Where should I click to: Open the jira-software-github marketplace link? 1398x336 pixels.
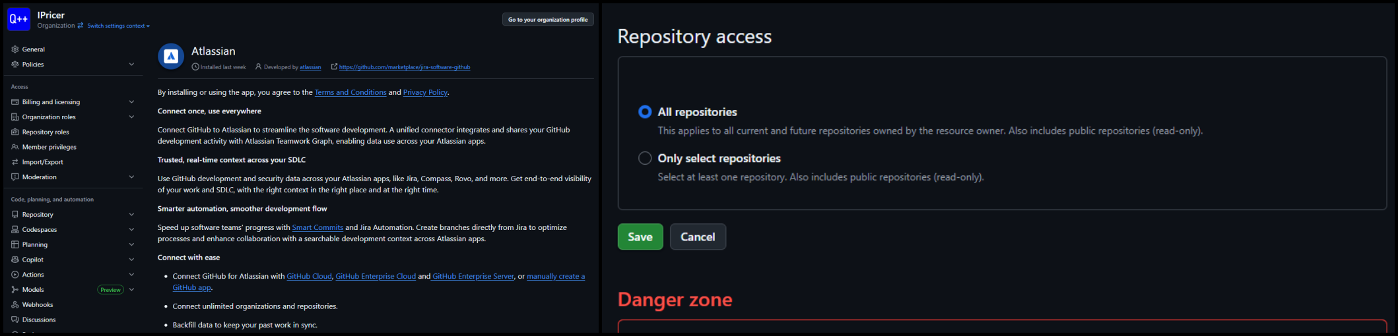[405, 67]
